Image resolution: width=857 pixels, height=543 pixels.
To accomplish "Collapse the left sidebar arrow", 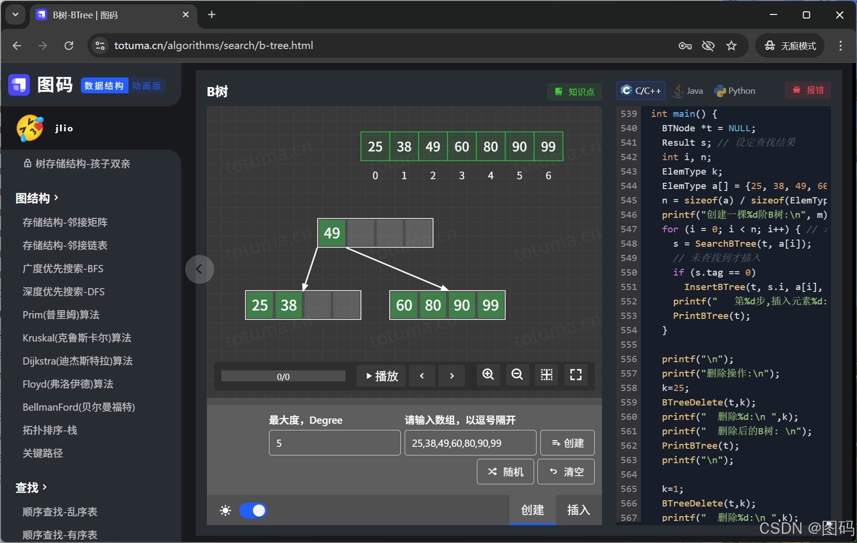I will pos(199,269).
